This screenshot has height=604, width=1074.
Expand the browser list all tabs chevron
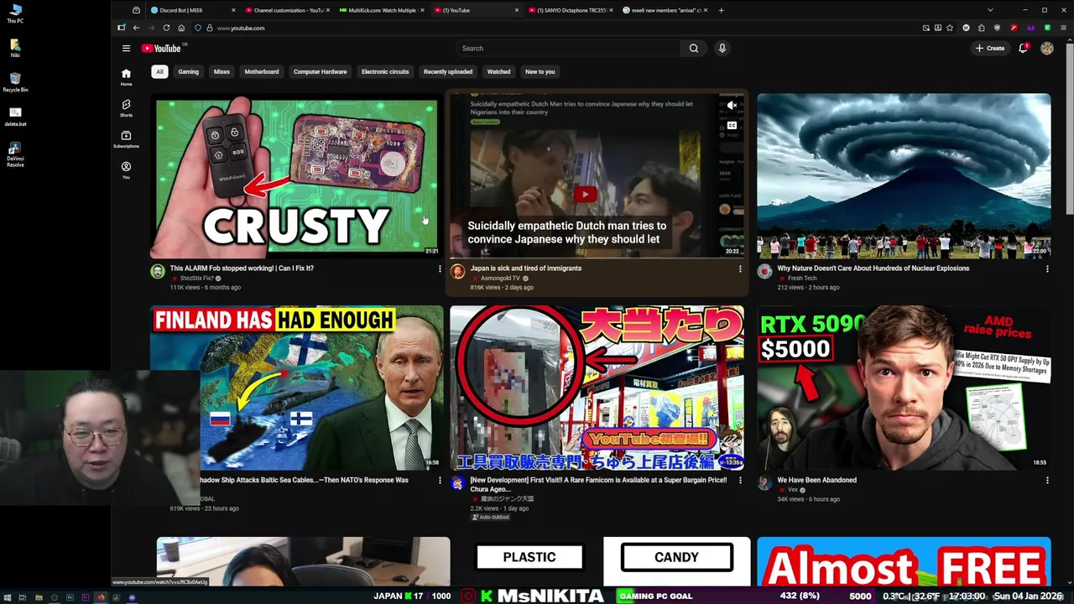coord(990,10)
